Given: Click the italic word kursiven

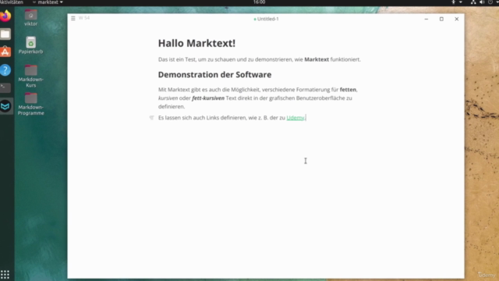Looking at the screenshot, I should (168, 98).
